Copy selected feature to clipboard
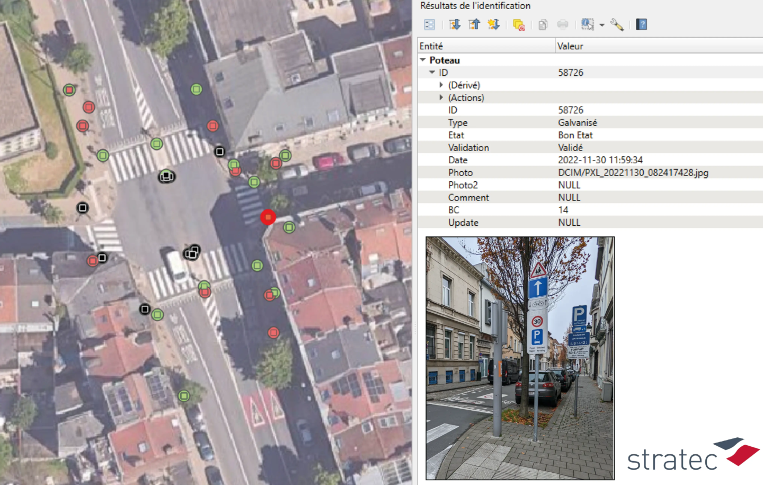The image size is (763, 485). pos(543,24)
